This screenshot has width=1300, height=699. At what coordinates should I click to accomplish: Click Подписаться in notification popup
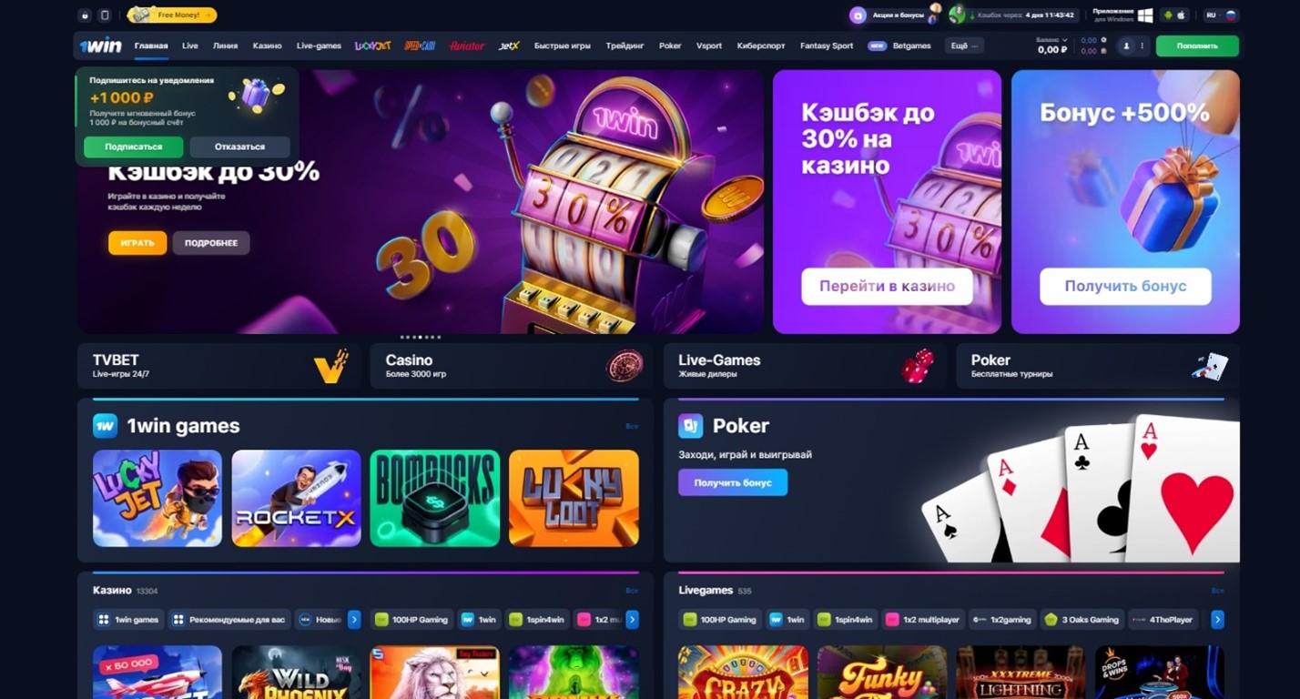click(134, 147)
